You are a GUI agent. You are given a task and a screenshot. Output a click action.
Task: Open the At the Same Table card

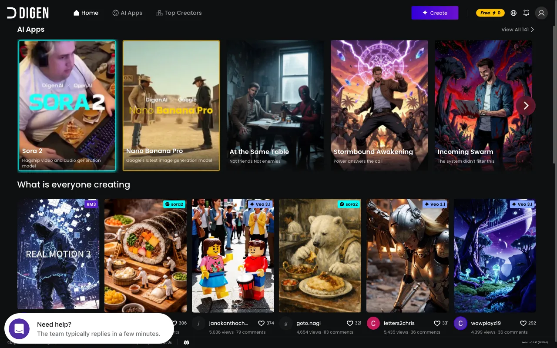275,106
